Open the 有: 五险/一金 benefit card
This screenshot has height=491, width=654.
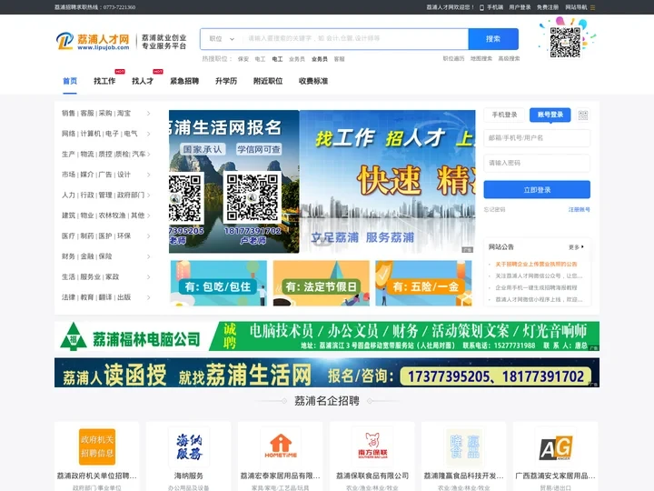pyautogui.click(x=423, y=283)
